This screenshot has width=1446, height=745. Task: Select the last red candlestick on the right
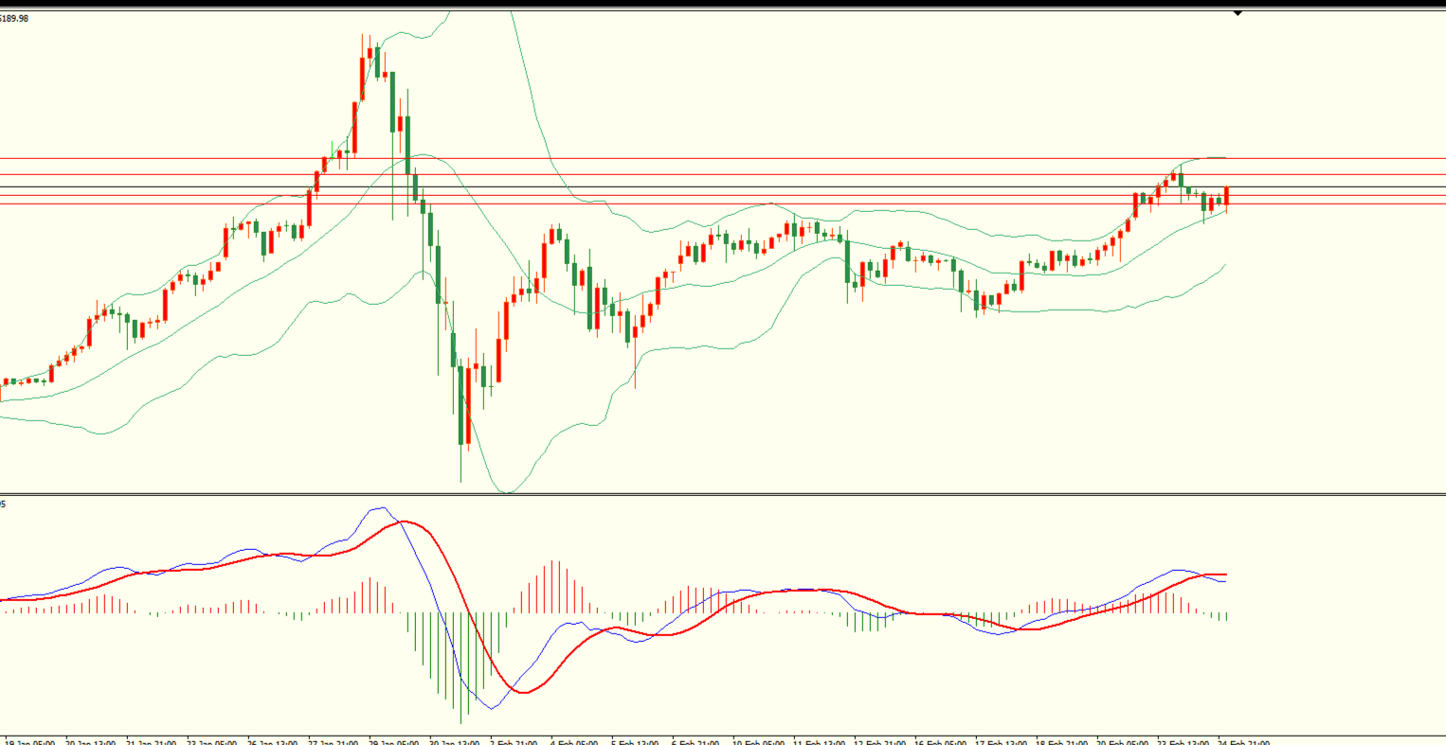tap(1226, 196)
